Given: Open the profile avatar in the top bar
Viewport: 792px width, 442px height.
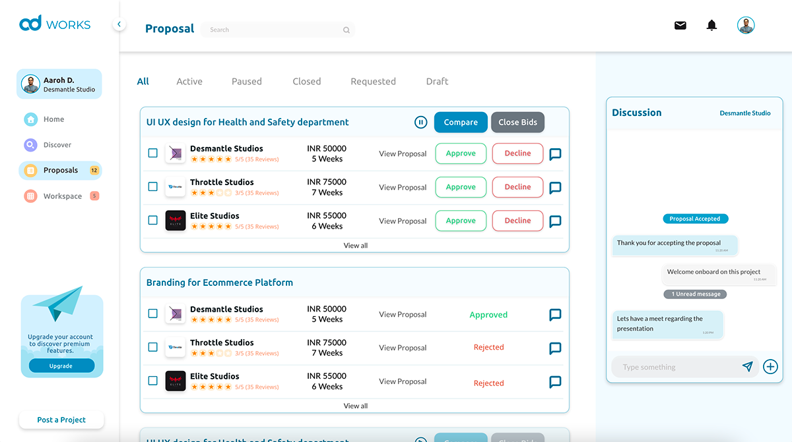Looking at the screenshot, I should (x=746, y=25).
